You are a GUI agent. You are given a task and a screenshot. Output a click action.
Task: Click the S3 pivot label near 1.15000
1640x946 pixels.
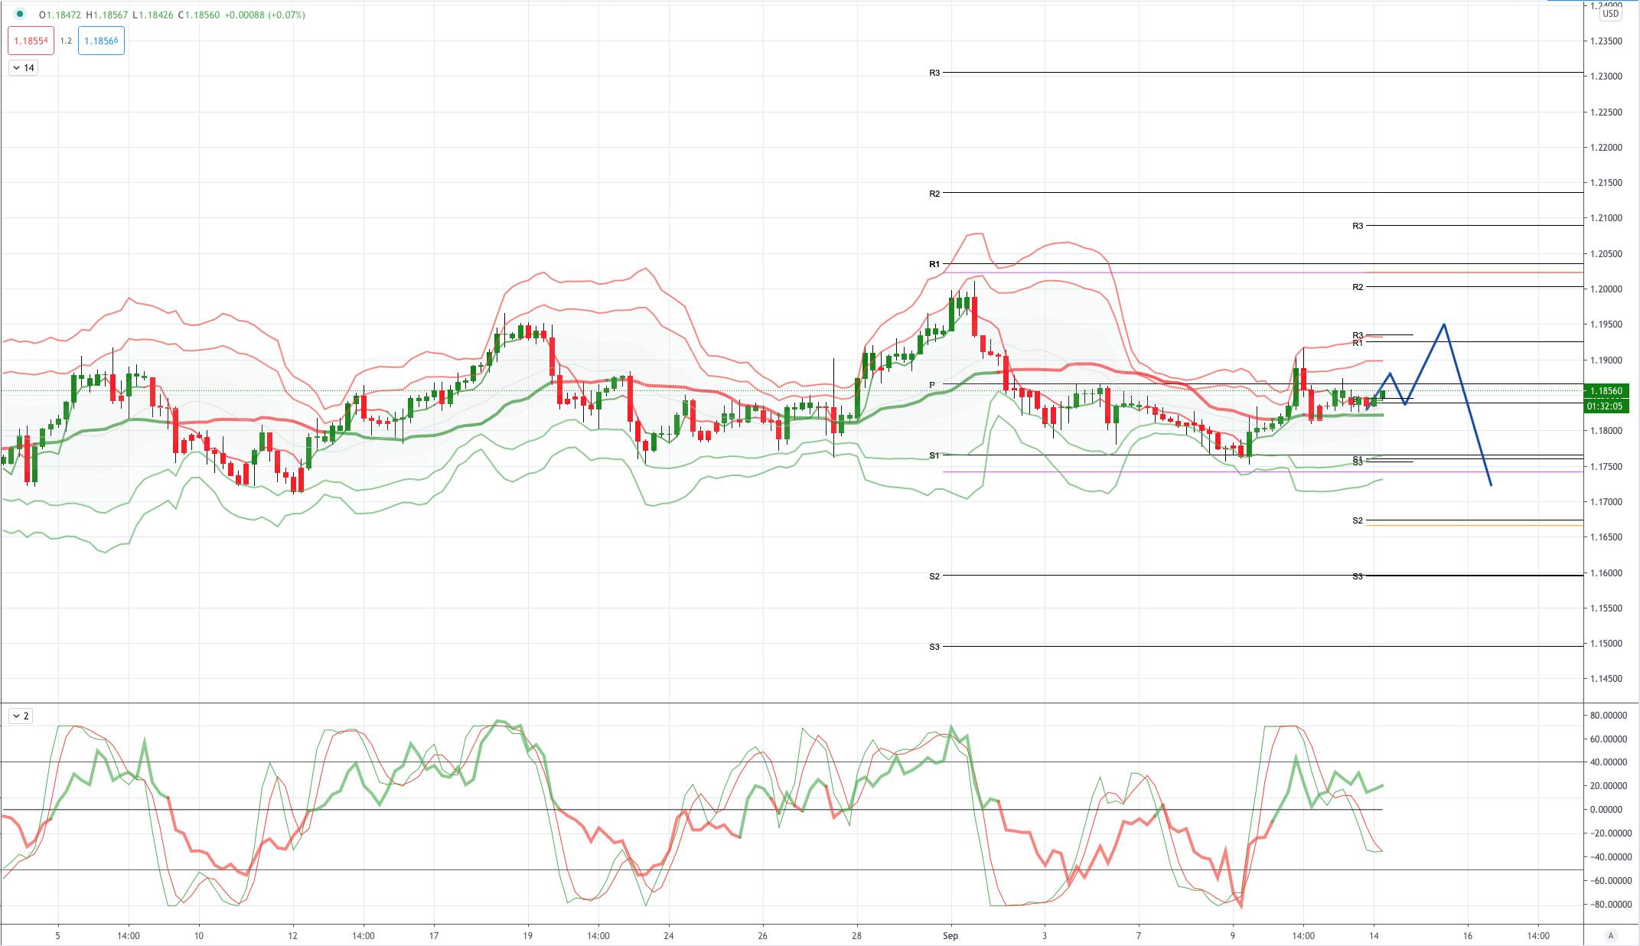934,648
